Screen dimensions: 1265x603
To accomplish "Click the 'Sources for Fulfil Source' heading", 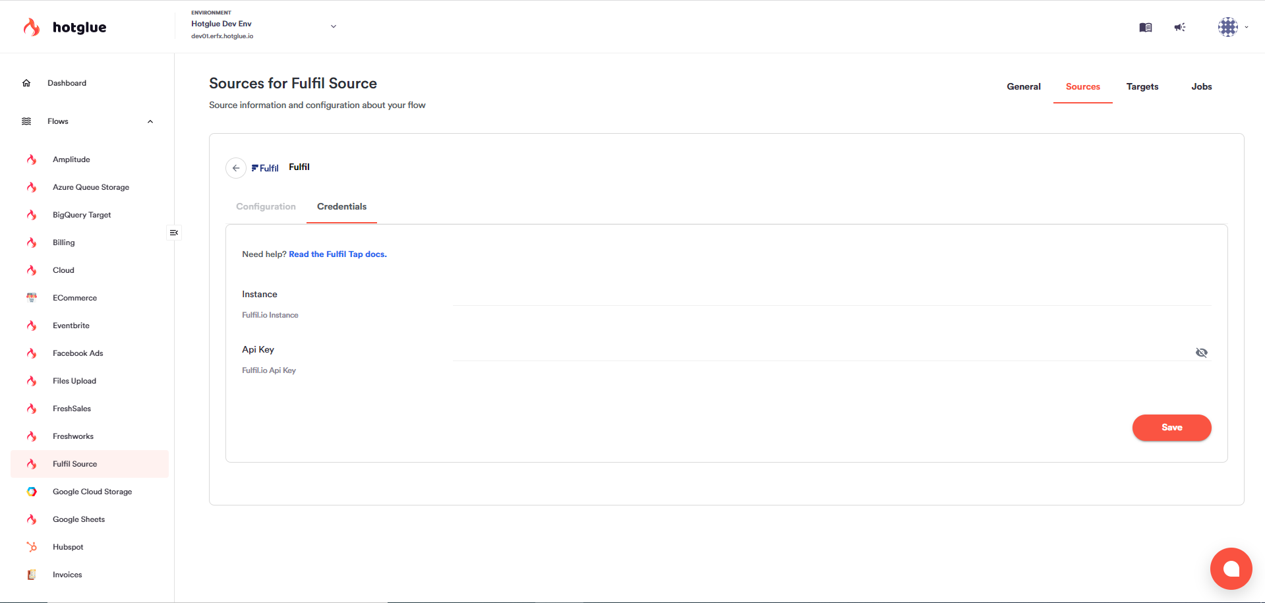I will point(293,83).
